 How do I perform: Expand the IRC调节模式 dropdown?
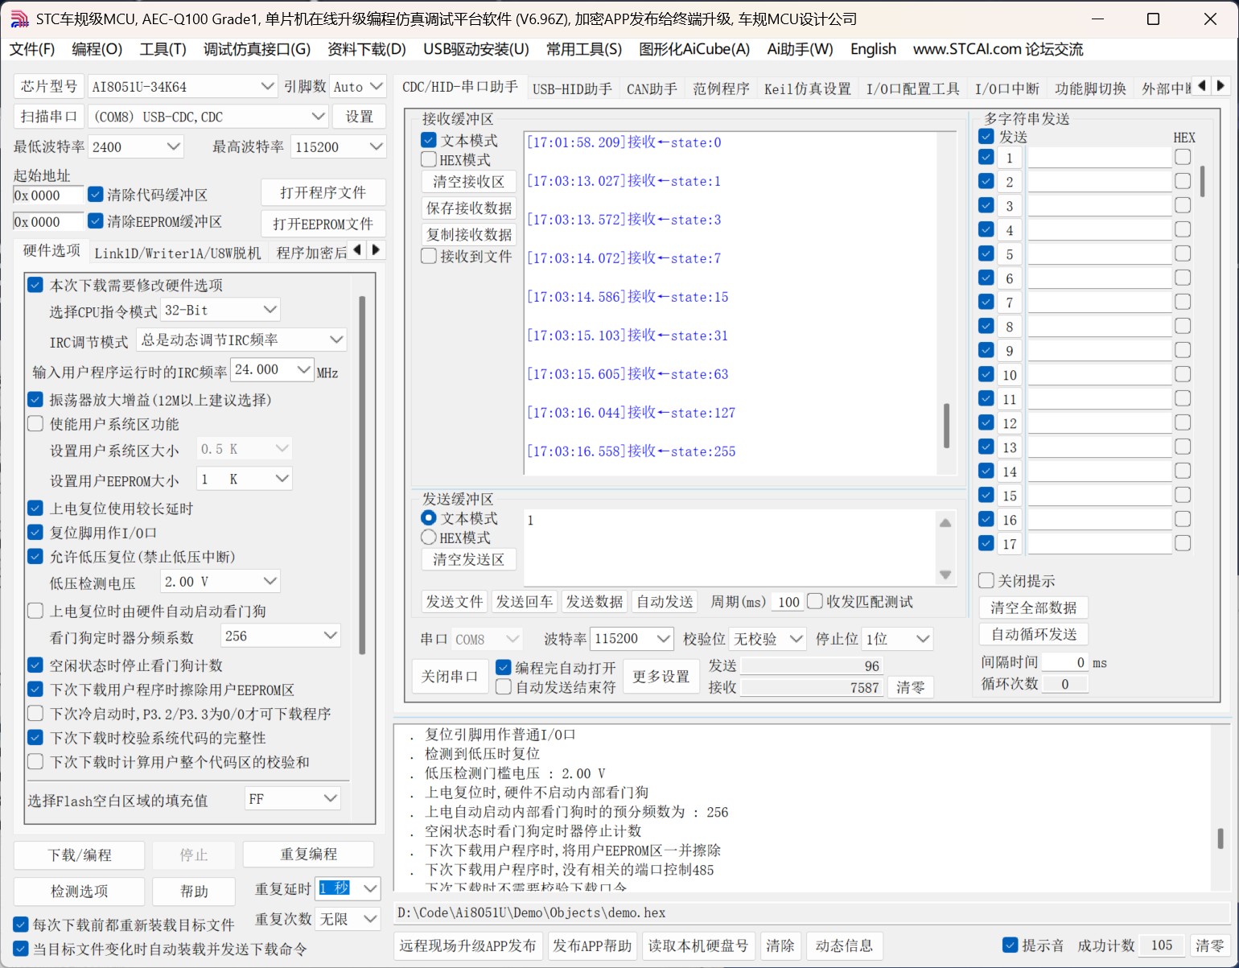click(337, 340)
